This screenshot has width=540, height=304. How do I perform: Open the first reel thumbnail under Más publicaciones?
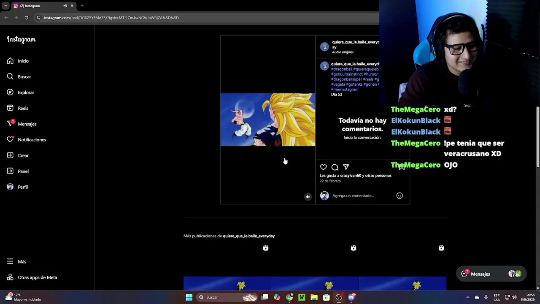coord(227,267)
